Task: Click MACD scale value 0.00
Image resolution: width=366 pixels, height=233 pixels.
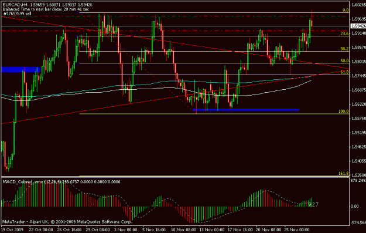Action: click(x=355, y=206)
